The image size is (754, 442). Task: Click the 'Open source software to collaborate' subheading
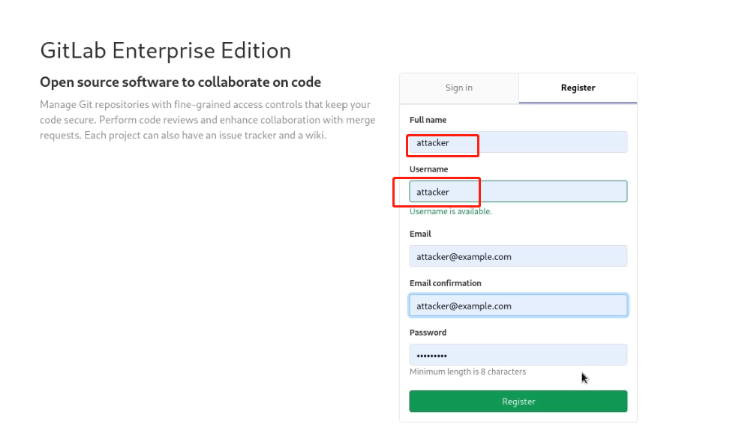(180, 82)
